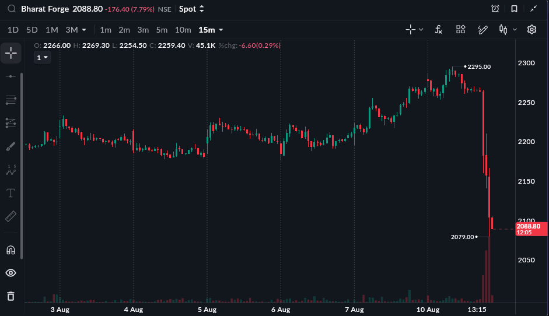Expand crosshair cursor options chevron
Viewport: 549px width, 316px height.
(x=421, y=30)
